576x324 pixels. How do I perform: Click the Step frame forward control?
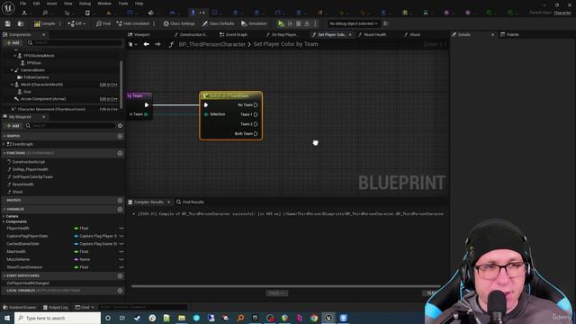point(290,23)
